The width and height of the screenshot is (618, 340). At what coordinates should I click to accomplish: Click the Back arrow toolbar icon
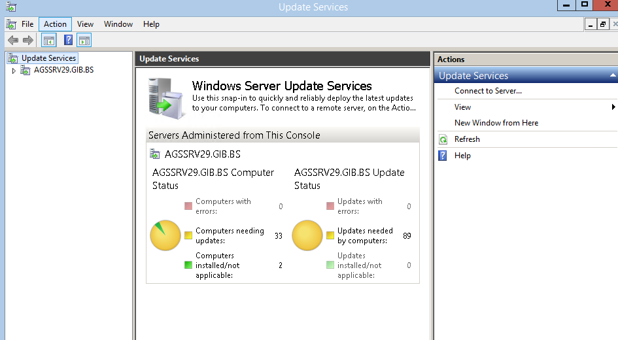point(13,40)
